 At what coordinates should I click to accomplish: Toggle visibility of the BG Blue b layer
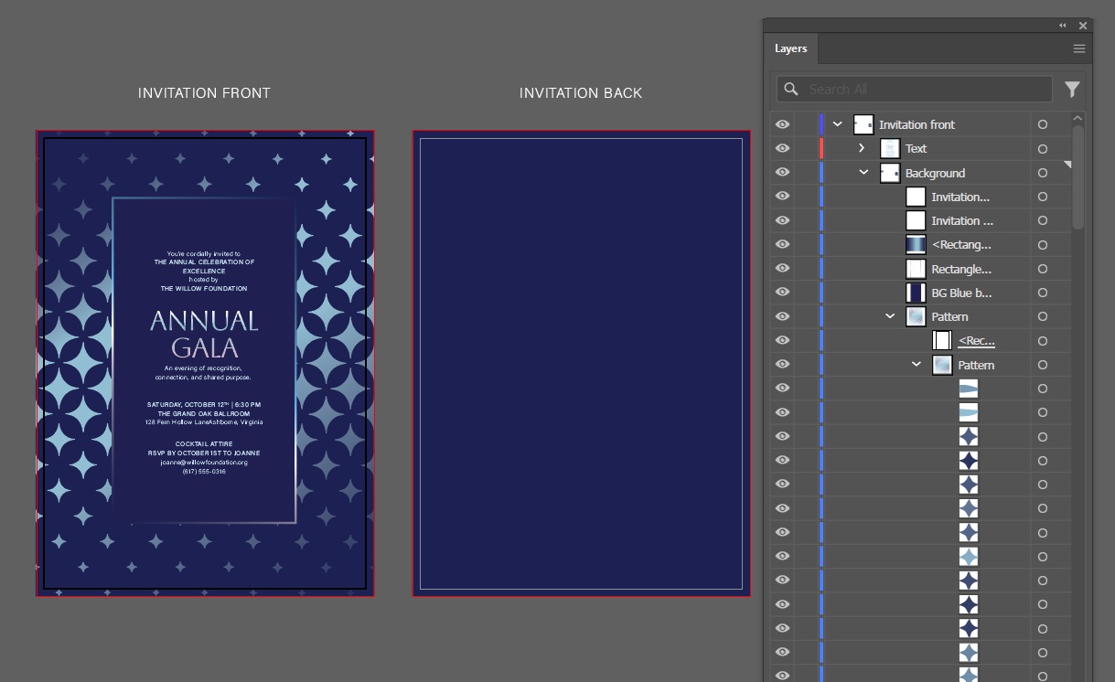(782, 292)
